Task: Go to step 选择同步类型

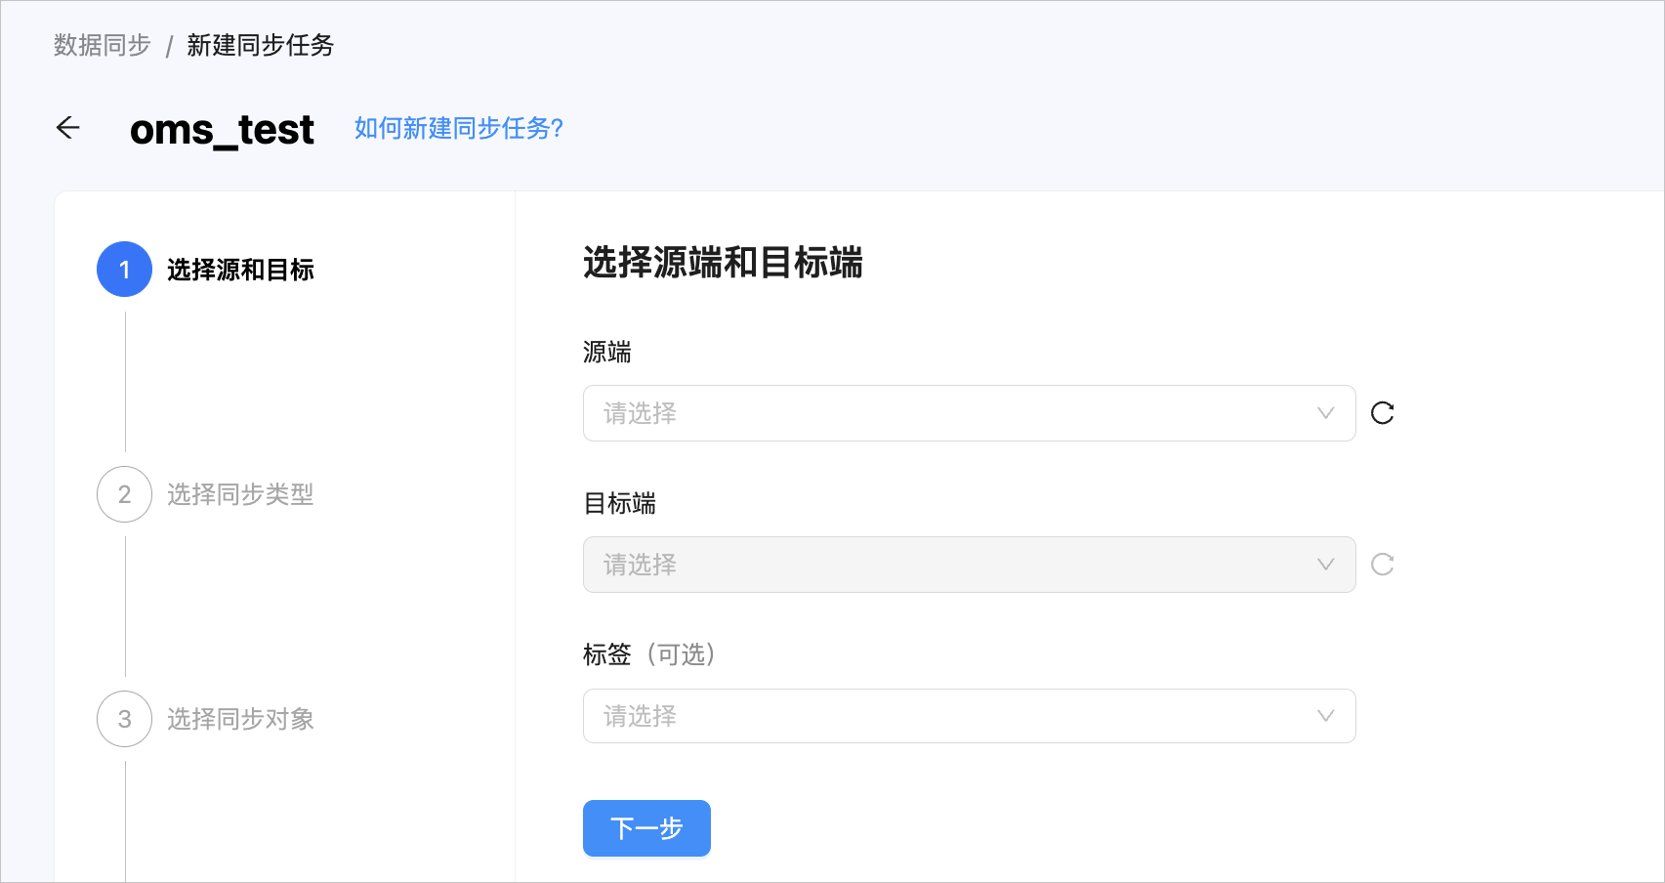Action: [x=240, y=494]
